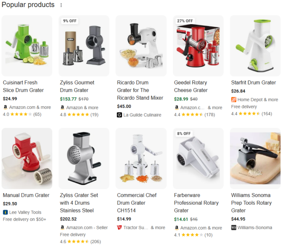Click Amazon logo under Cuisinart Fresh Slice grater
Screen dimensions: 286x246
(5, 107)
